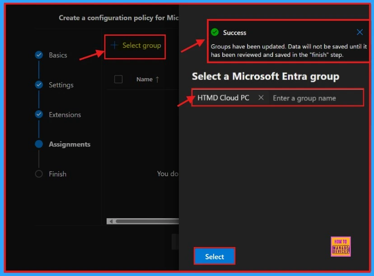The image size is (374, 276).
Task: Click the Assignments current step circle
Action: (39, 144)
